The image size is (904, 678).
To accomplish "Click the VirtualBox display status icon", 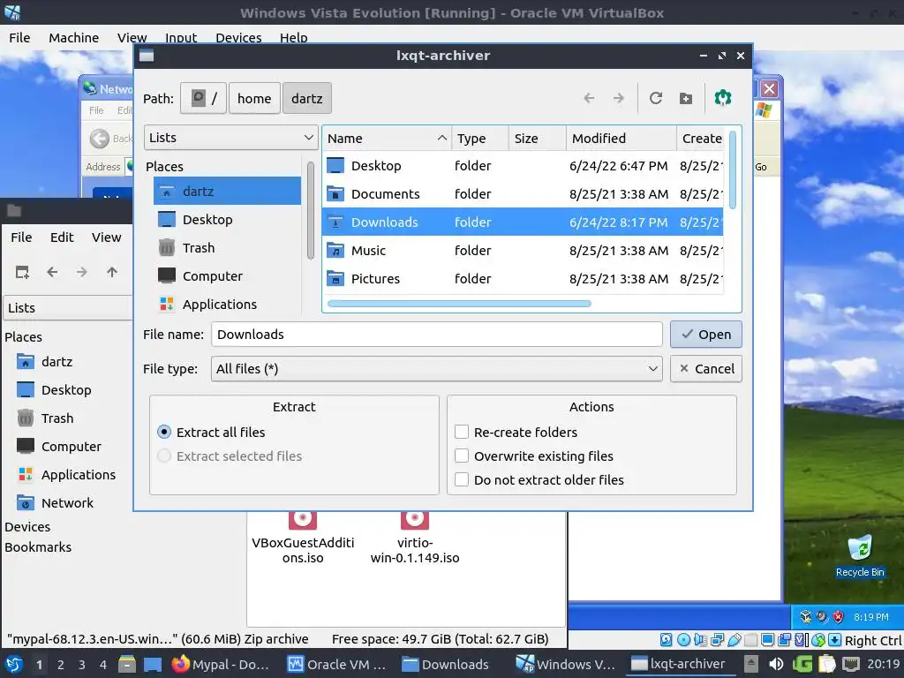I will coord(768,640).
